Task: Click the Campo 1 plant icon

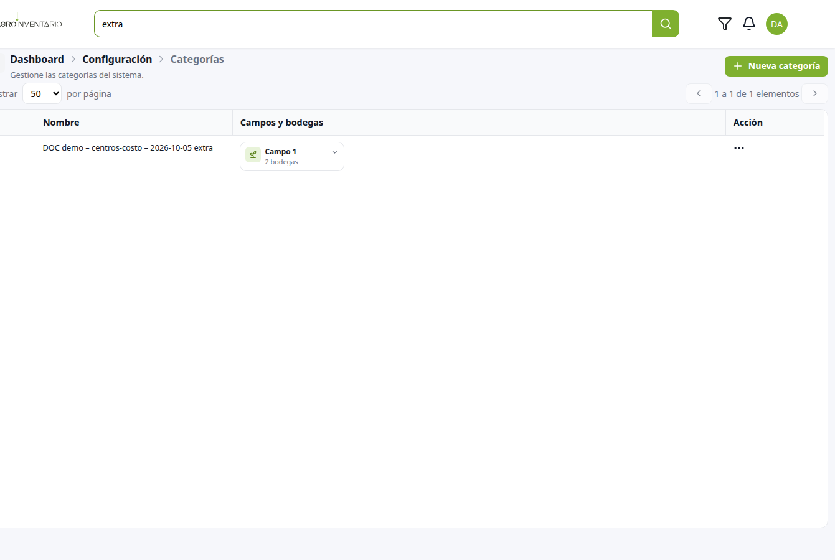Action: point(253,155)
